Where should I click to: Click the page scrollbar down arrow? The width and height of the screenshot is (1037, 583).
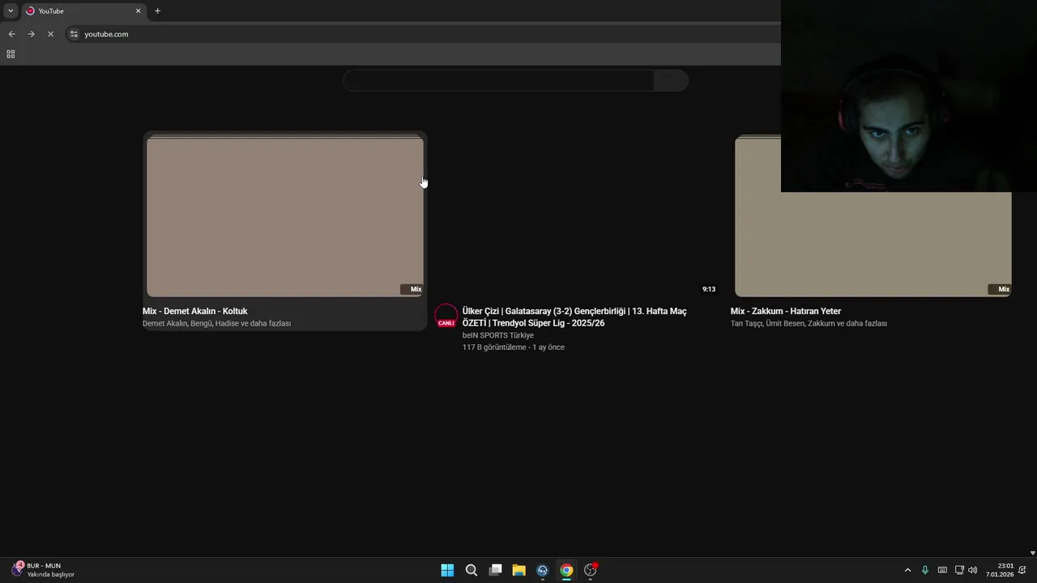click(x=1032, y=553)
